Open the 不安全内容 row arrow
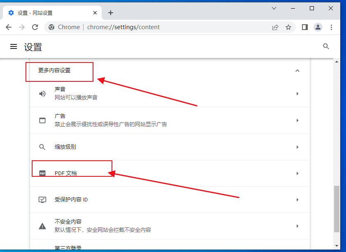The height and width of the screenshot is (252, 346). 297,226
